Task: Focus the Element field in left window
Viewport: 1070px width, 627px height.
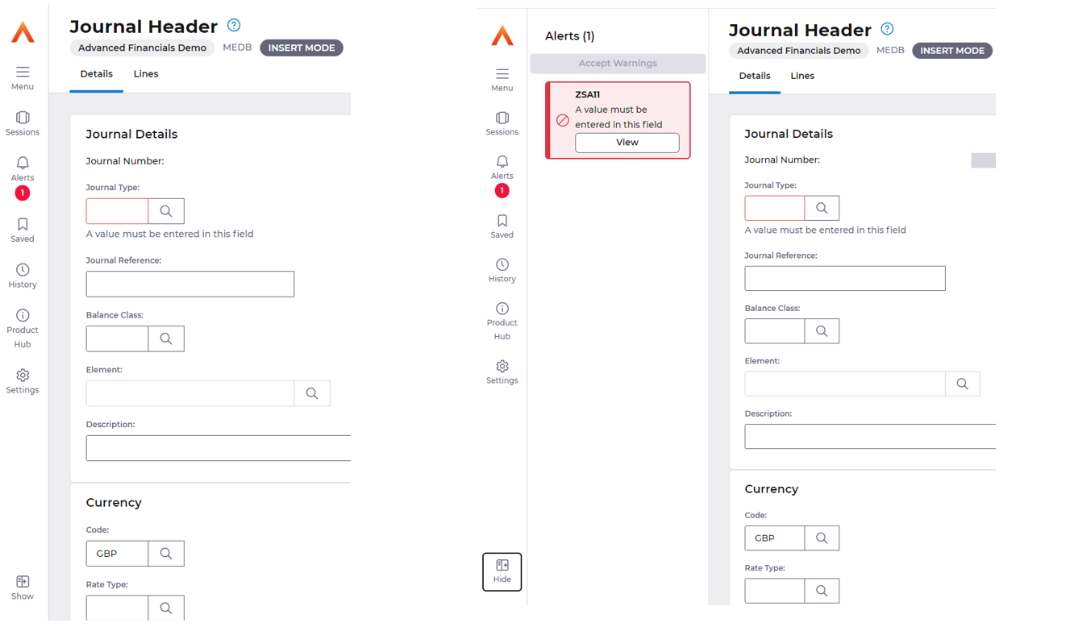Action: [190, 393]
